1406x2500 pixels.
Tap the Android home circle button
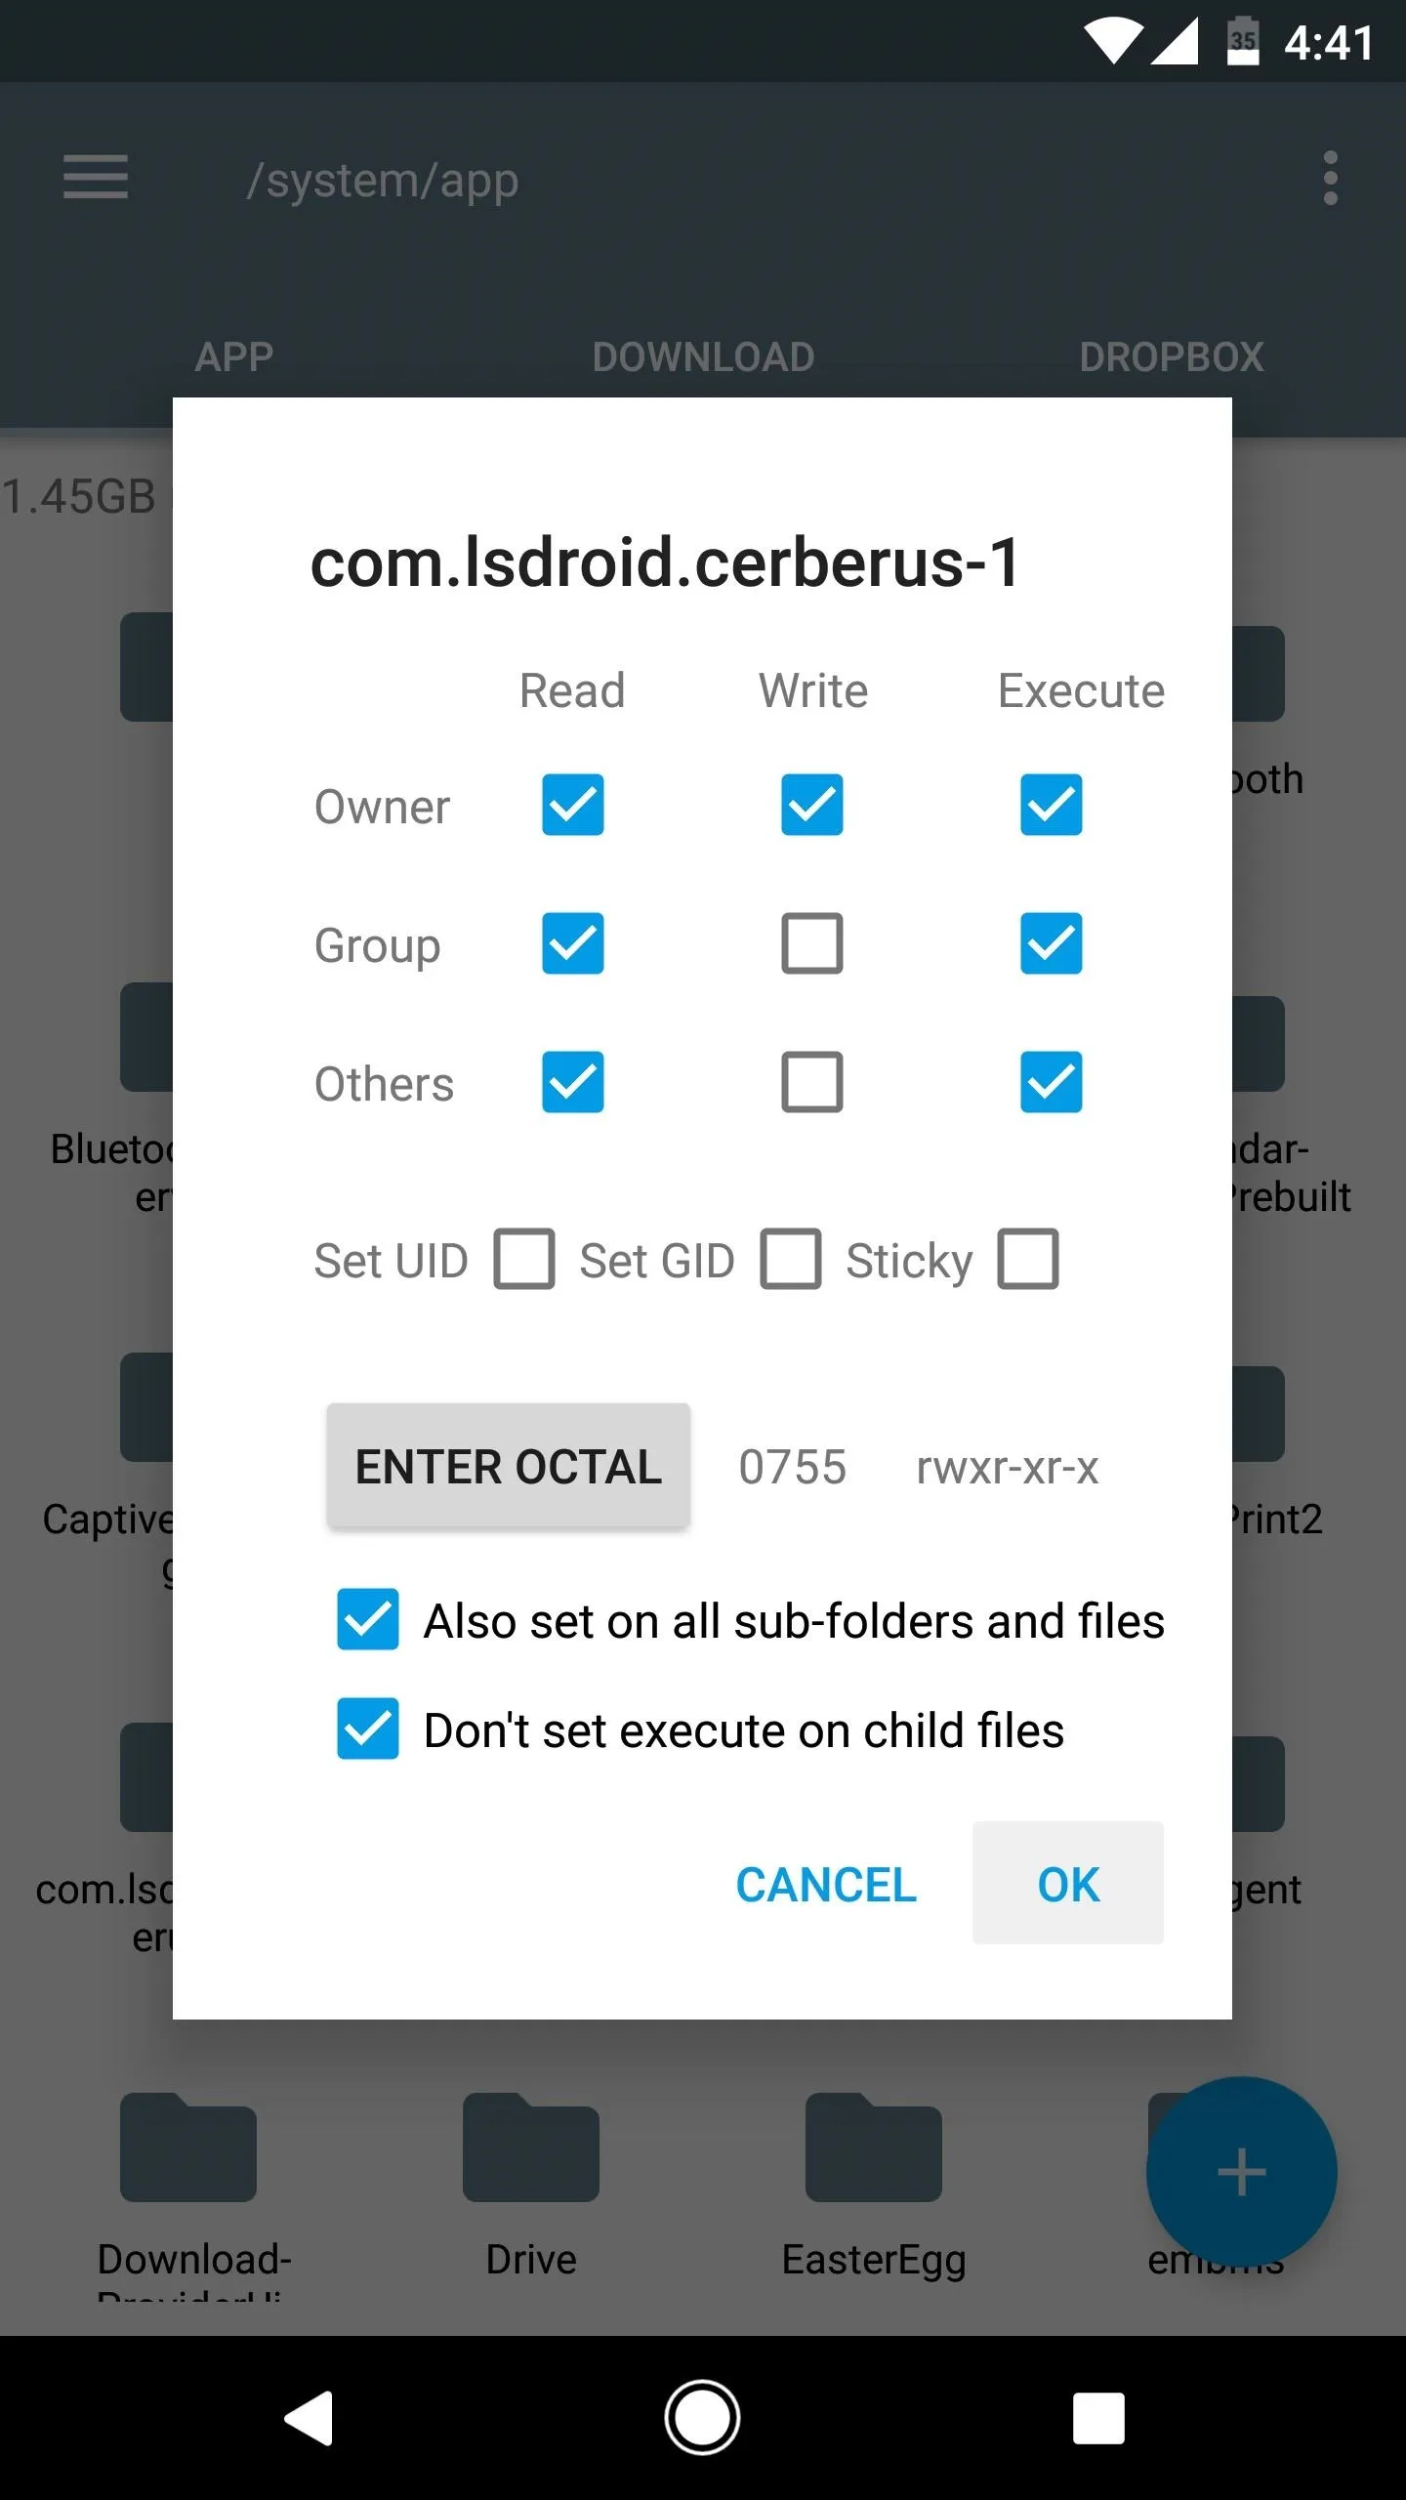[702, 2418]
